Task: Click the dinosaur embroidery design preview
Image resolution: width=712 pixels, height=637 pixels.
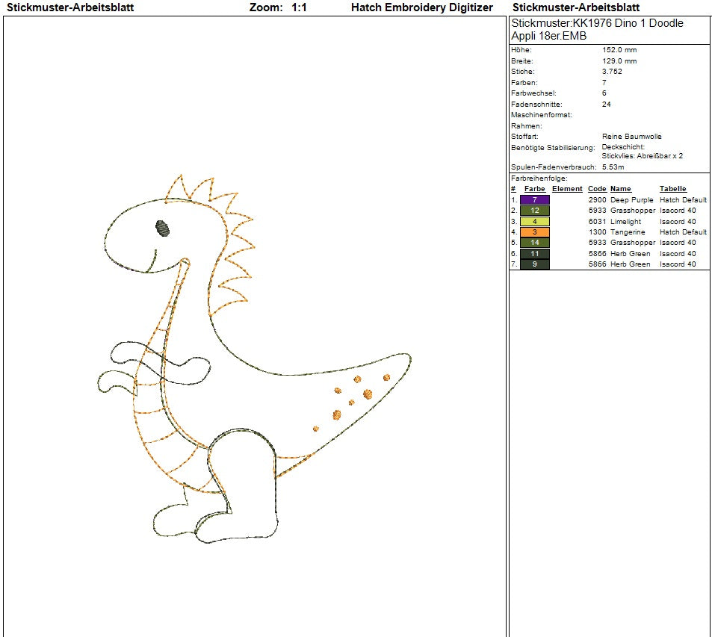Action: [254, 358]
